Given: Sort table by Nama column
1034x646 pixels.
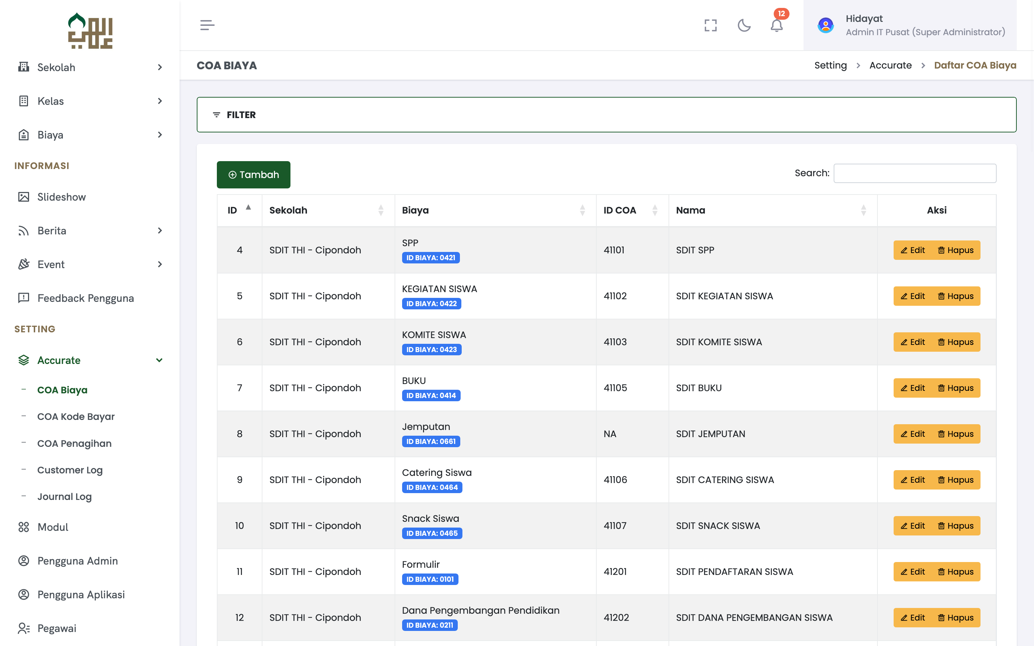Looking at the screenshot, I should pos(863,210).
